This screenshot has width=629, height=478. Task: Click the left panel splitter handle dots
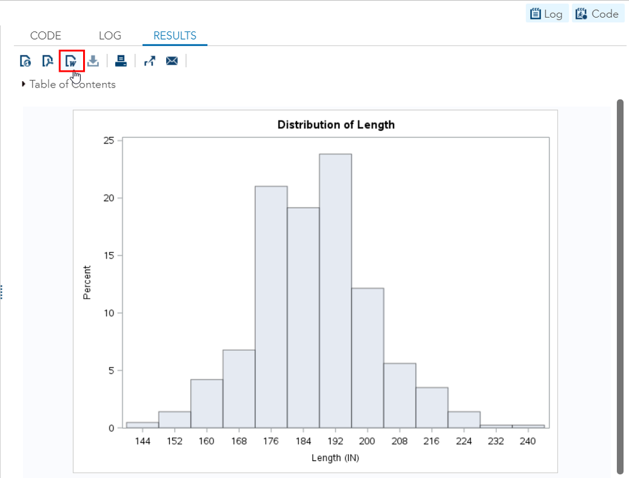coord(2,292)
